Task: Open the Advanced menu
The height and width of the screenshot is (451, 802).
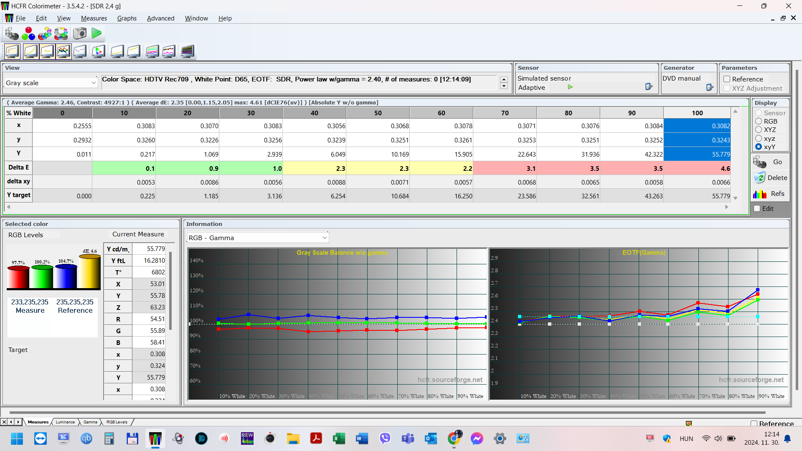Action: (x=160, y=18)
